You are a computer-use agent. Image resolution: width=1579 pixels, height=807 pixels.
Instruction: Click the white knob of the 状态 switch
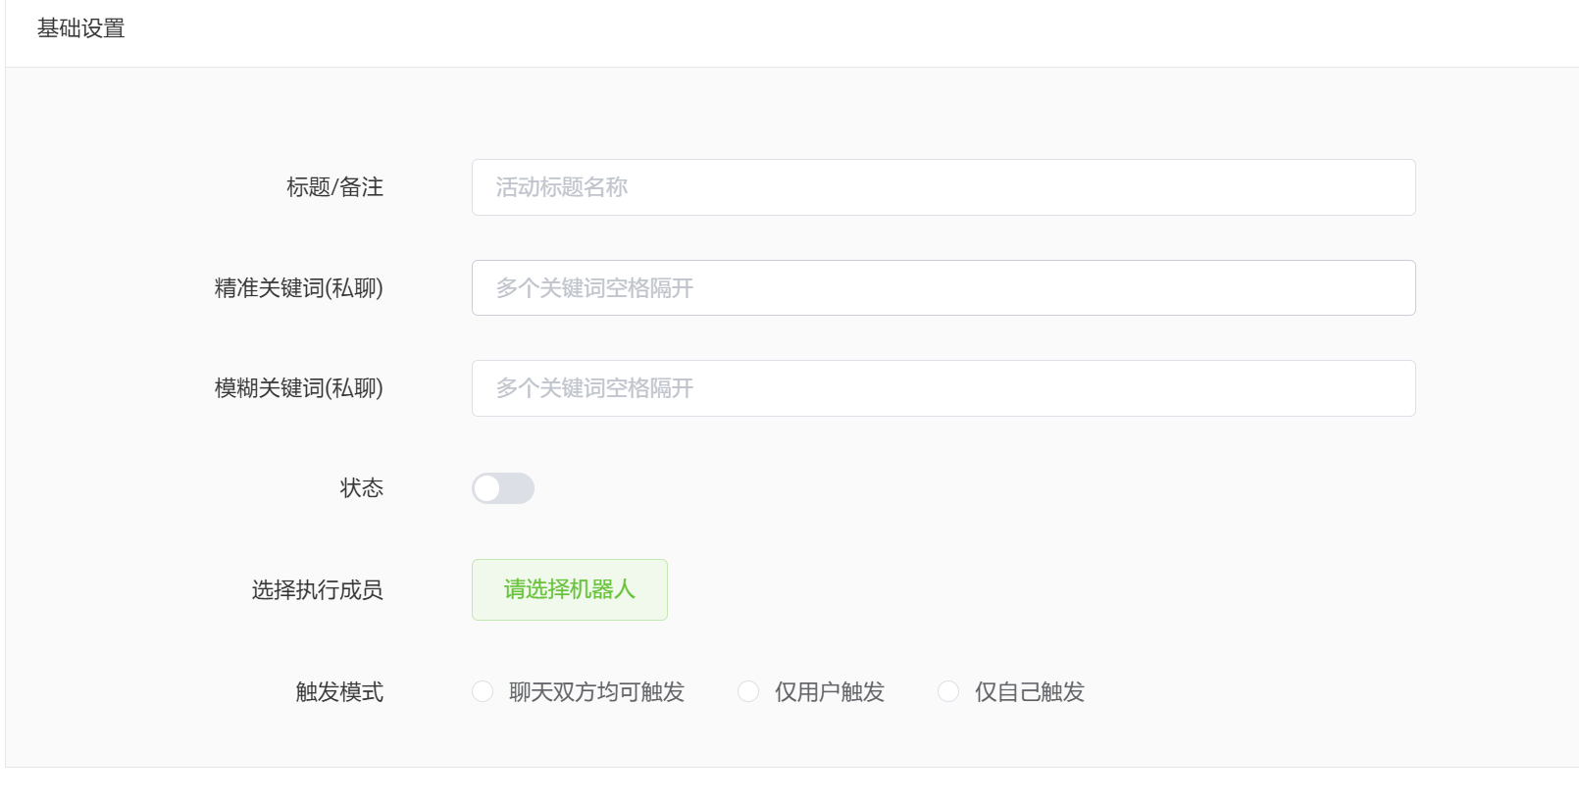coord(487,488)
